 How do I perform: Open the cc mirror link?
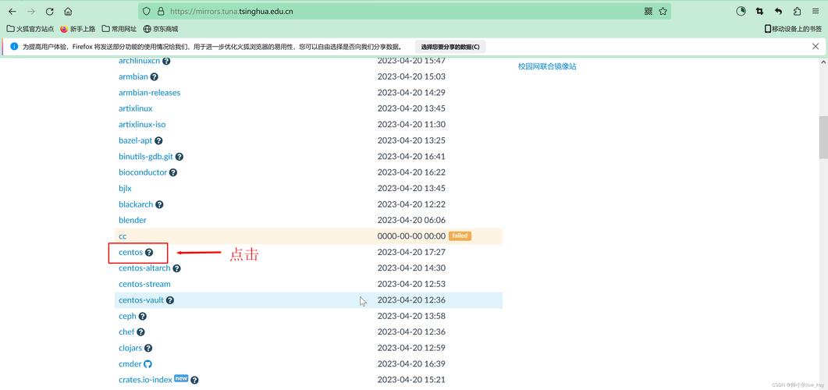[x=123, y=236]
